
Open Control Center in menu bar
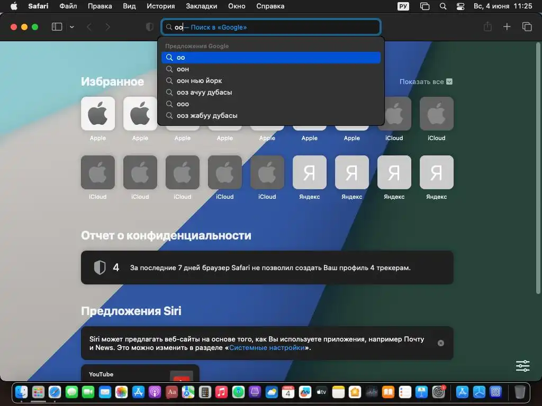pyautogui.click(x=460, y=6)
